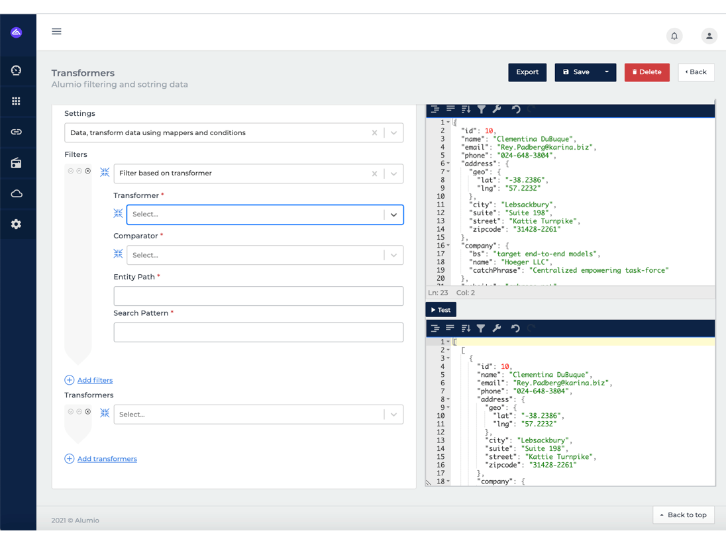The image size is (726, 543).
Task: Clear the Settings dropdown selection
Action: coord(374,133)
